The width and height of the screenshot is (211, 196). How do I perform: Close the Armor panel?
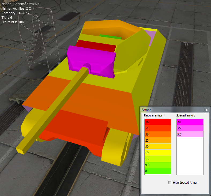click(x=206, y=110)
